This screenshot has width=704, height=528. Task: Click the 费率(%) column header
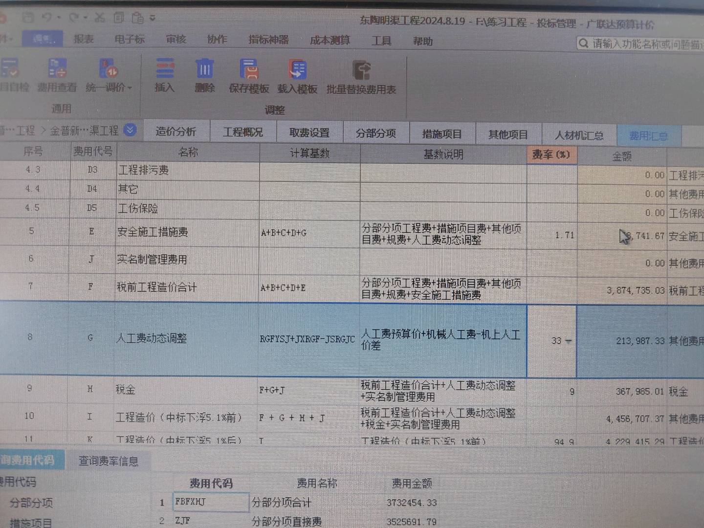coord(551,154)
